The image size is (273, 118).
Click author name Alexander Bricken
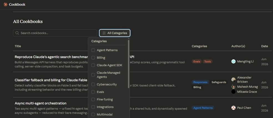pyautogui.click(x=244, y=80)
